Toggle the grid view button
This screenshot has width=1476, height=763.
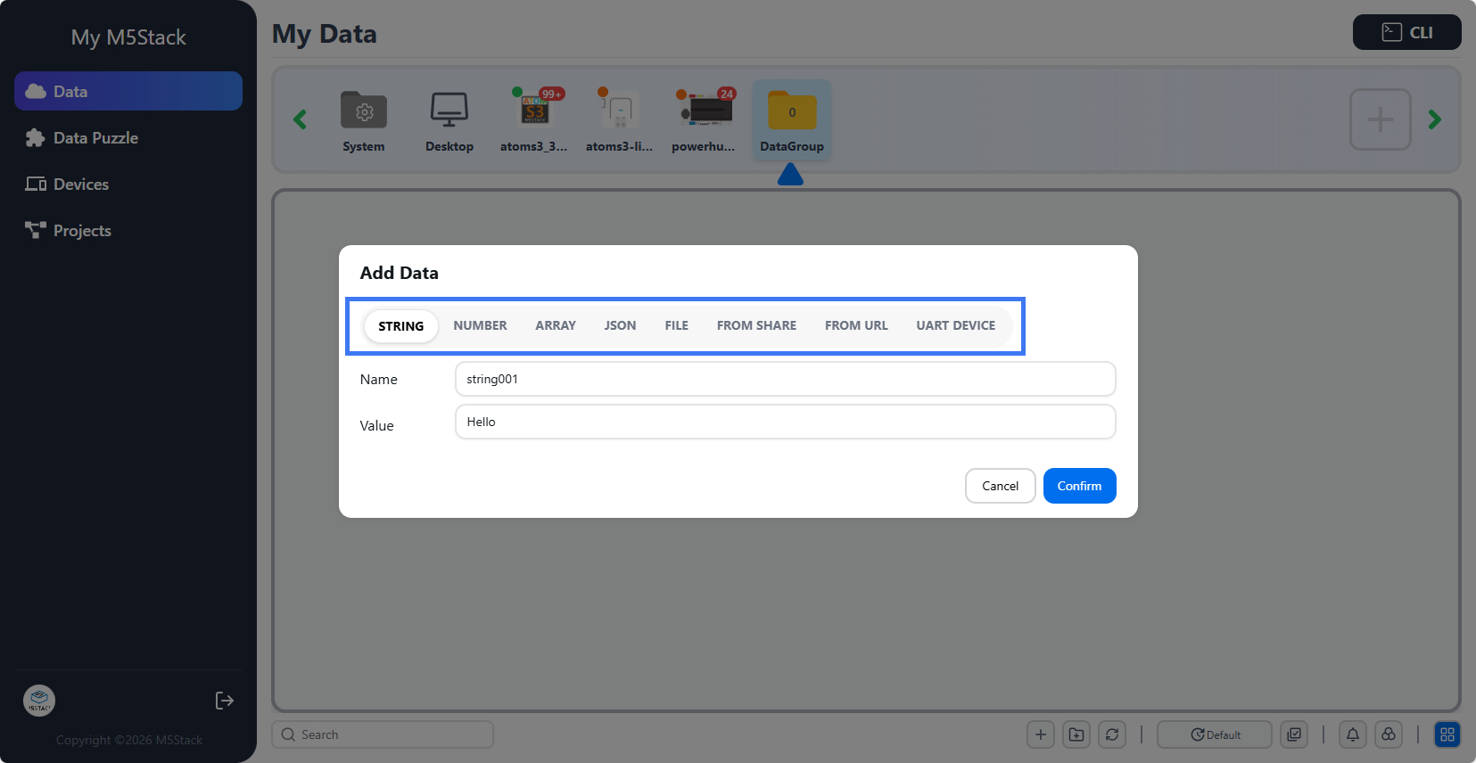pyautogui.click(x=1447, y=734)
